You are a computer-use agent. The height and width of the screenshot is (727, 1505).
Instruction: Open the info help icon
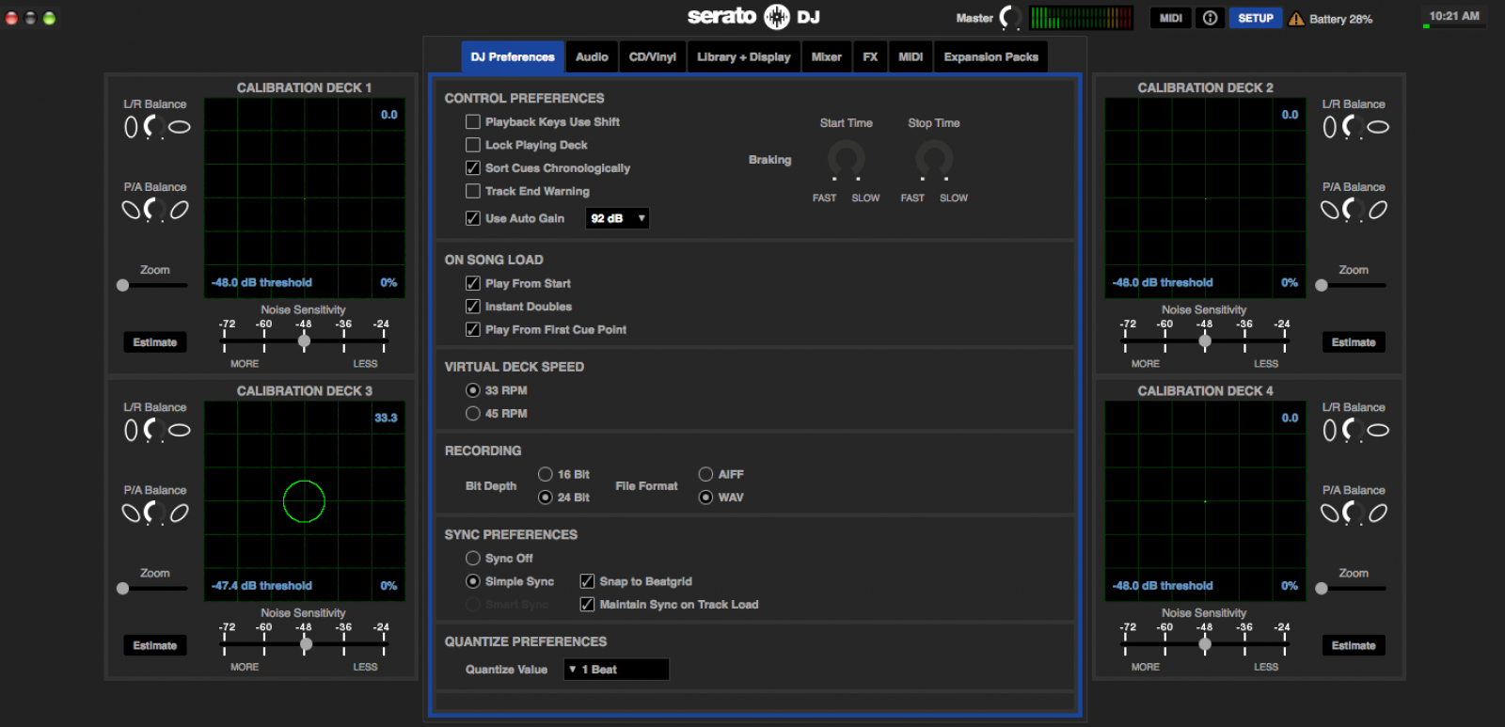click(1210, 18)
